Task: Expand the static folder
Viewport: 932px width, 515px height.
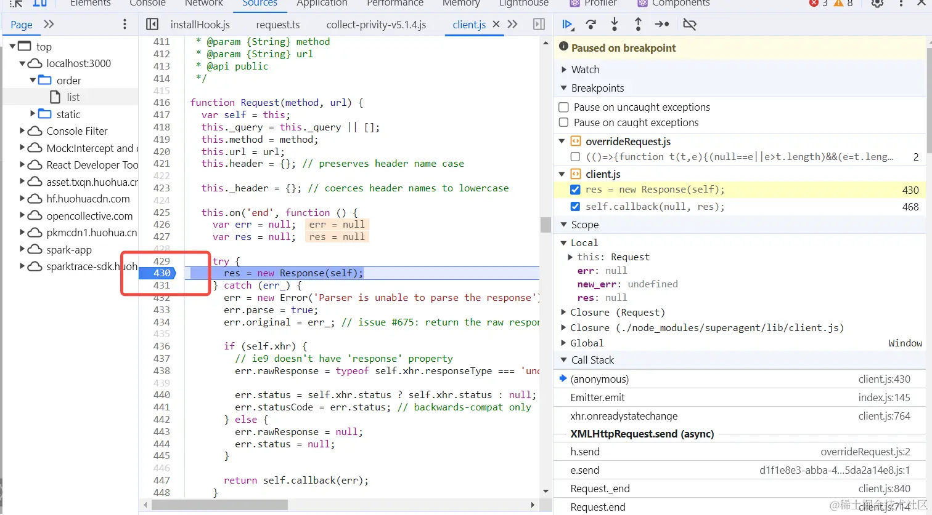Action: [x=33, y=114]
